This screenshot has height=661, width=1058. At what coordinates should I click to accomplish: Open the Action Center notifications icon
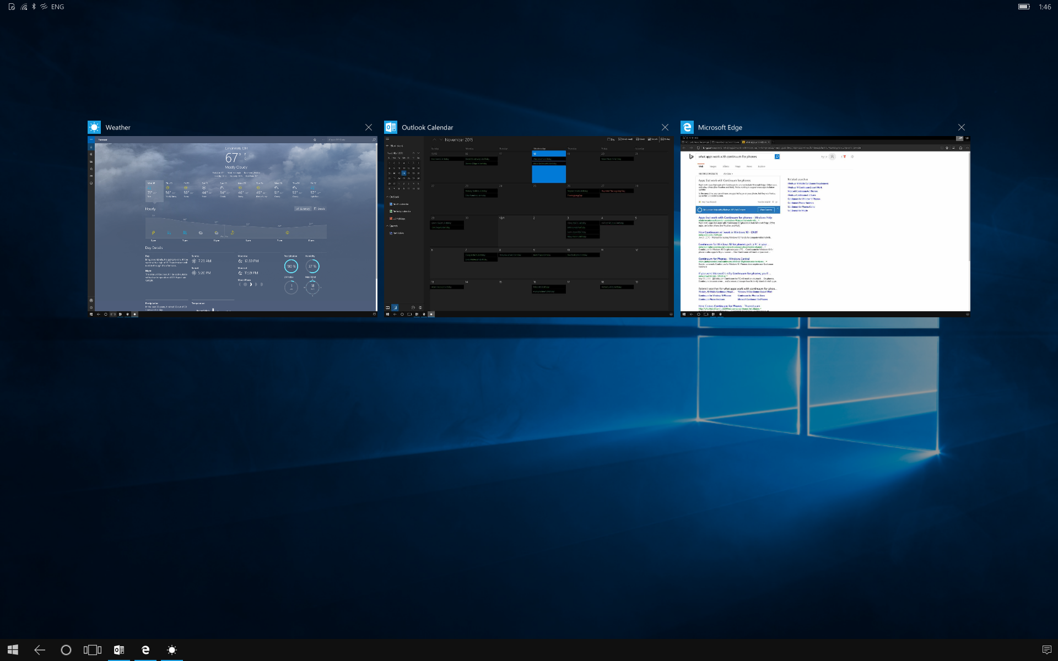1047,650
